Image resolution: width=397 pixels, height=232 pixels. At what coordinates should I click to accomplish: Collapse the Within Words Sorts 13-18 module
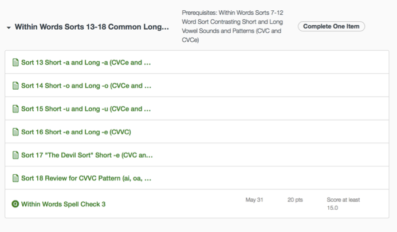click(x=8, y=27)
